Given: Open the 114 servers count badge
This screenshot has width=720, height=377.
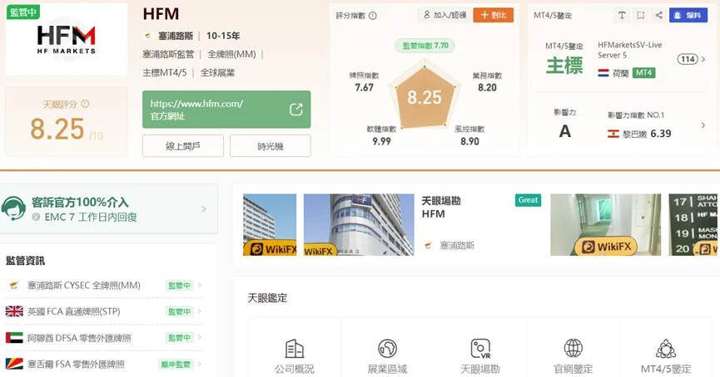Looking at the screenshot, I should [x=688, y=59].
